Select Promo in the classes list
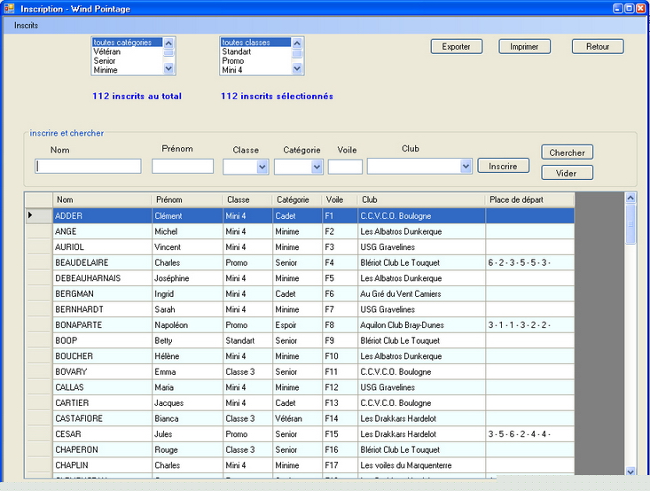Image resolution: width=650 pixels, height=491 pixels. coord(233,61)
